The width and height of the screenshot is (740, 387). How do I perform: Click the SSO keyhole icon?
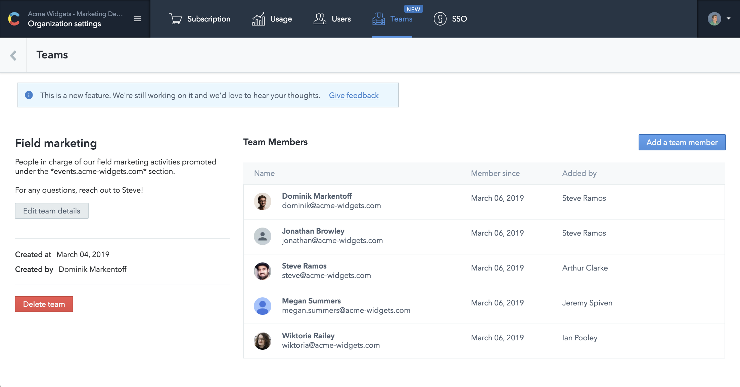pyautogui.click(x=440, y=19)
